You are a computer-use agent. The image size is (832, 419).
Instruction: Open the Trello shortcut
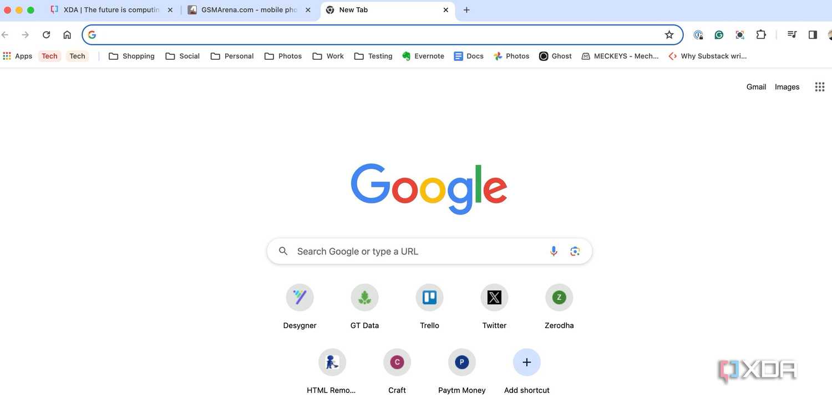429,306
